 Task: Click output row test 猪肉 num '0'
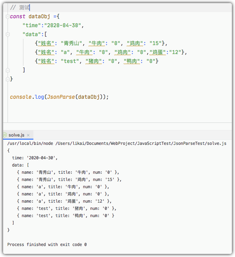[67, 208]
